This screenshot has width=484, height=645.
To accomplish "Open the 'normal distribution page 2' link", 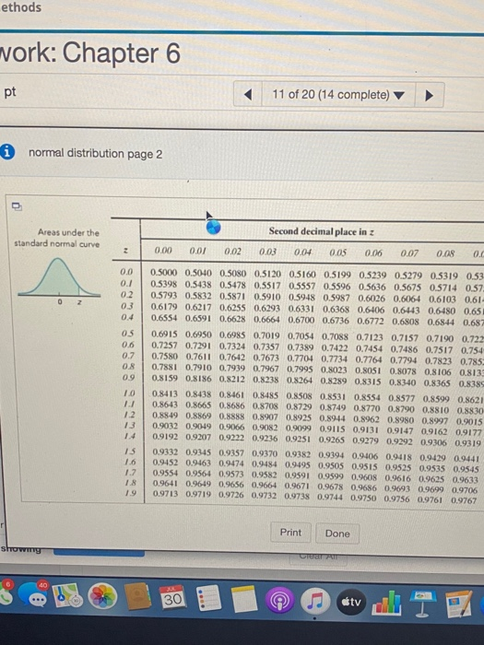I will coord(96,154).
